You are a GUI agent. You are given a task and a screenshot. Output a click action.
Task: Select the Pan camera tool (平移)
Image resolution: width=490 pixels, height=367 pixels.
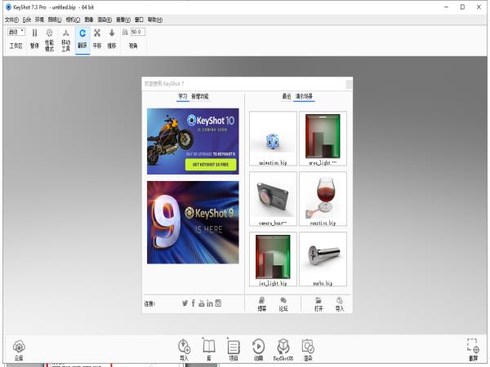(x=97, y=40)
